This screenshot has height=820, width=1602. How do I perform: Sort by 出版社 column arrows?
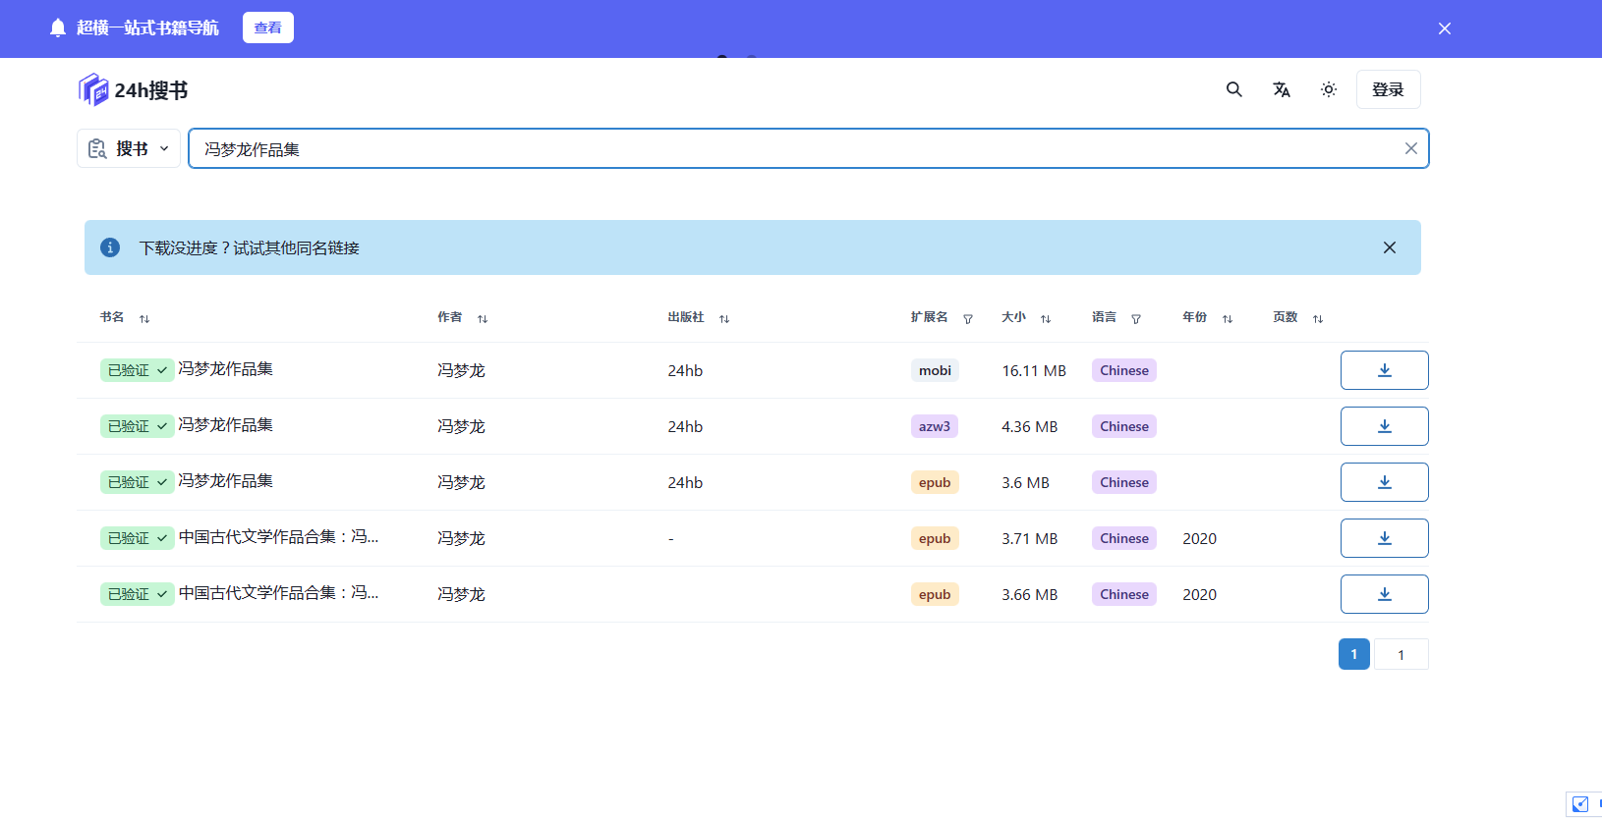[724, 318]
